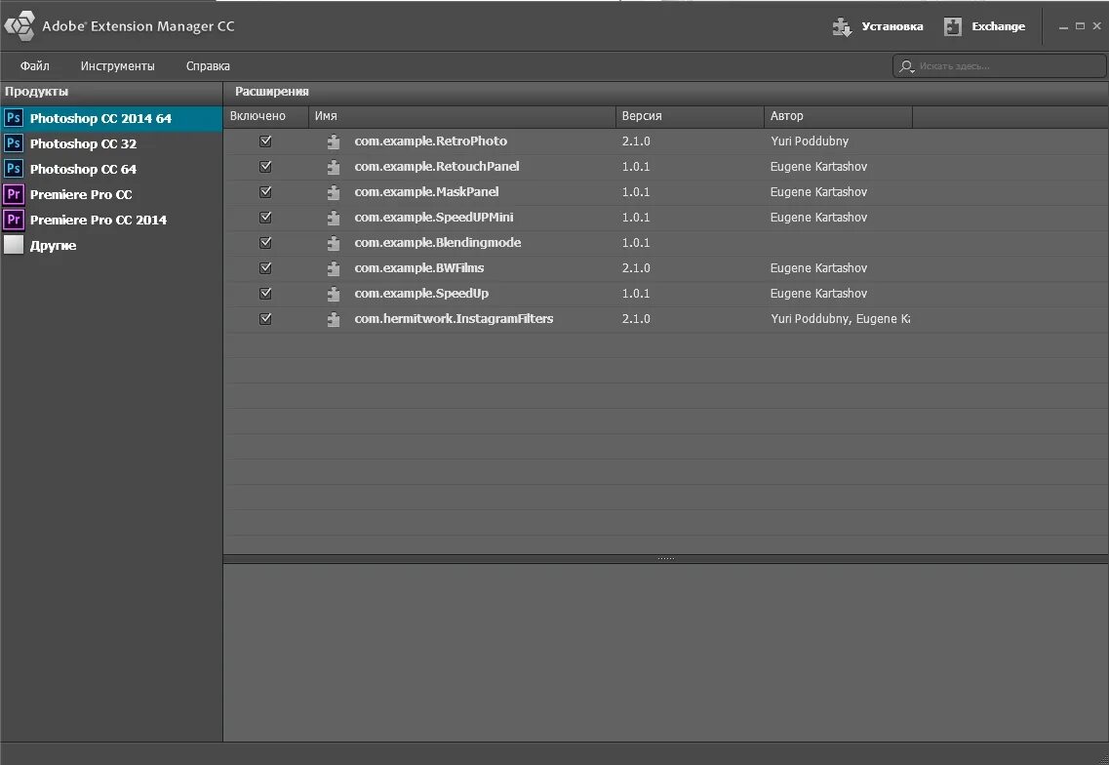Select the com.example.SpeedUPMini name text

[x=434, y=218]
